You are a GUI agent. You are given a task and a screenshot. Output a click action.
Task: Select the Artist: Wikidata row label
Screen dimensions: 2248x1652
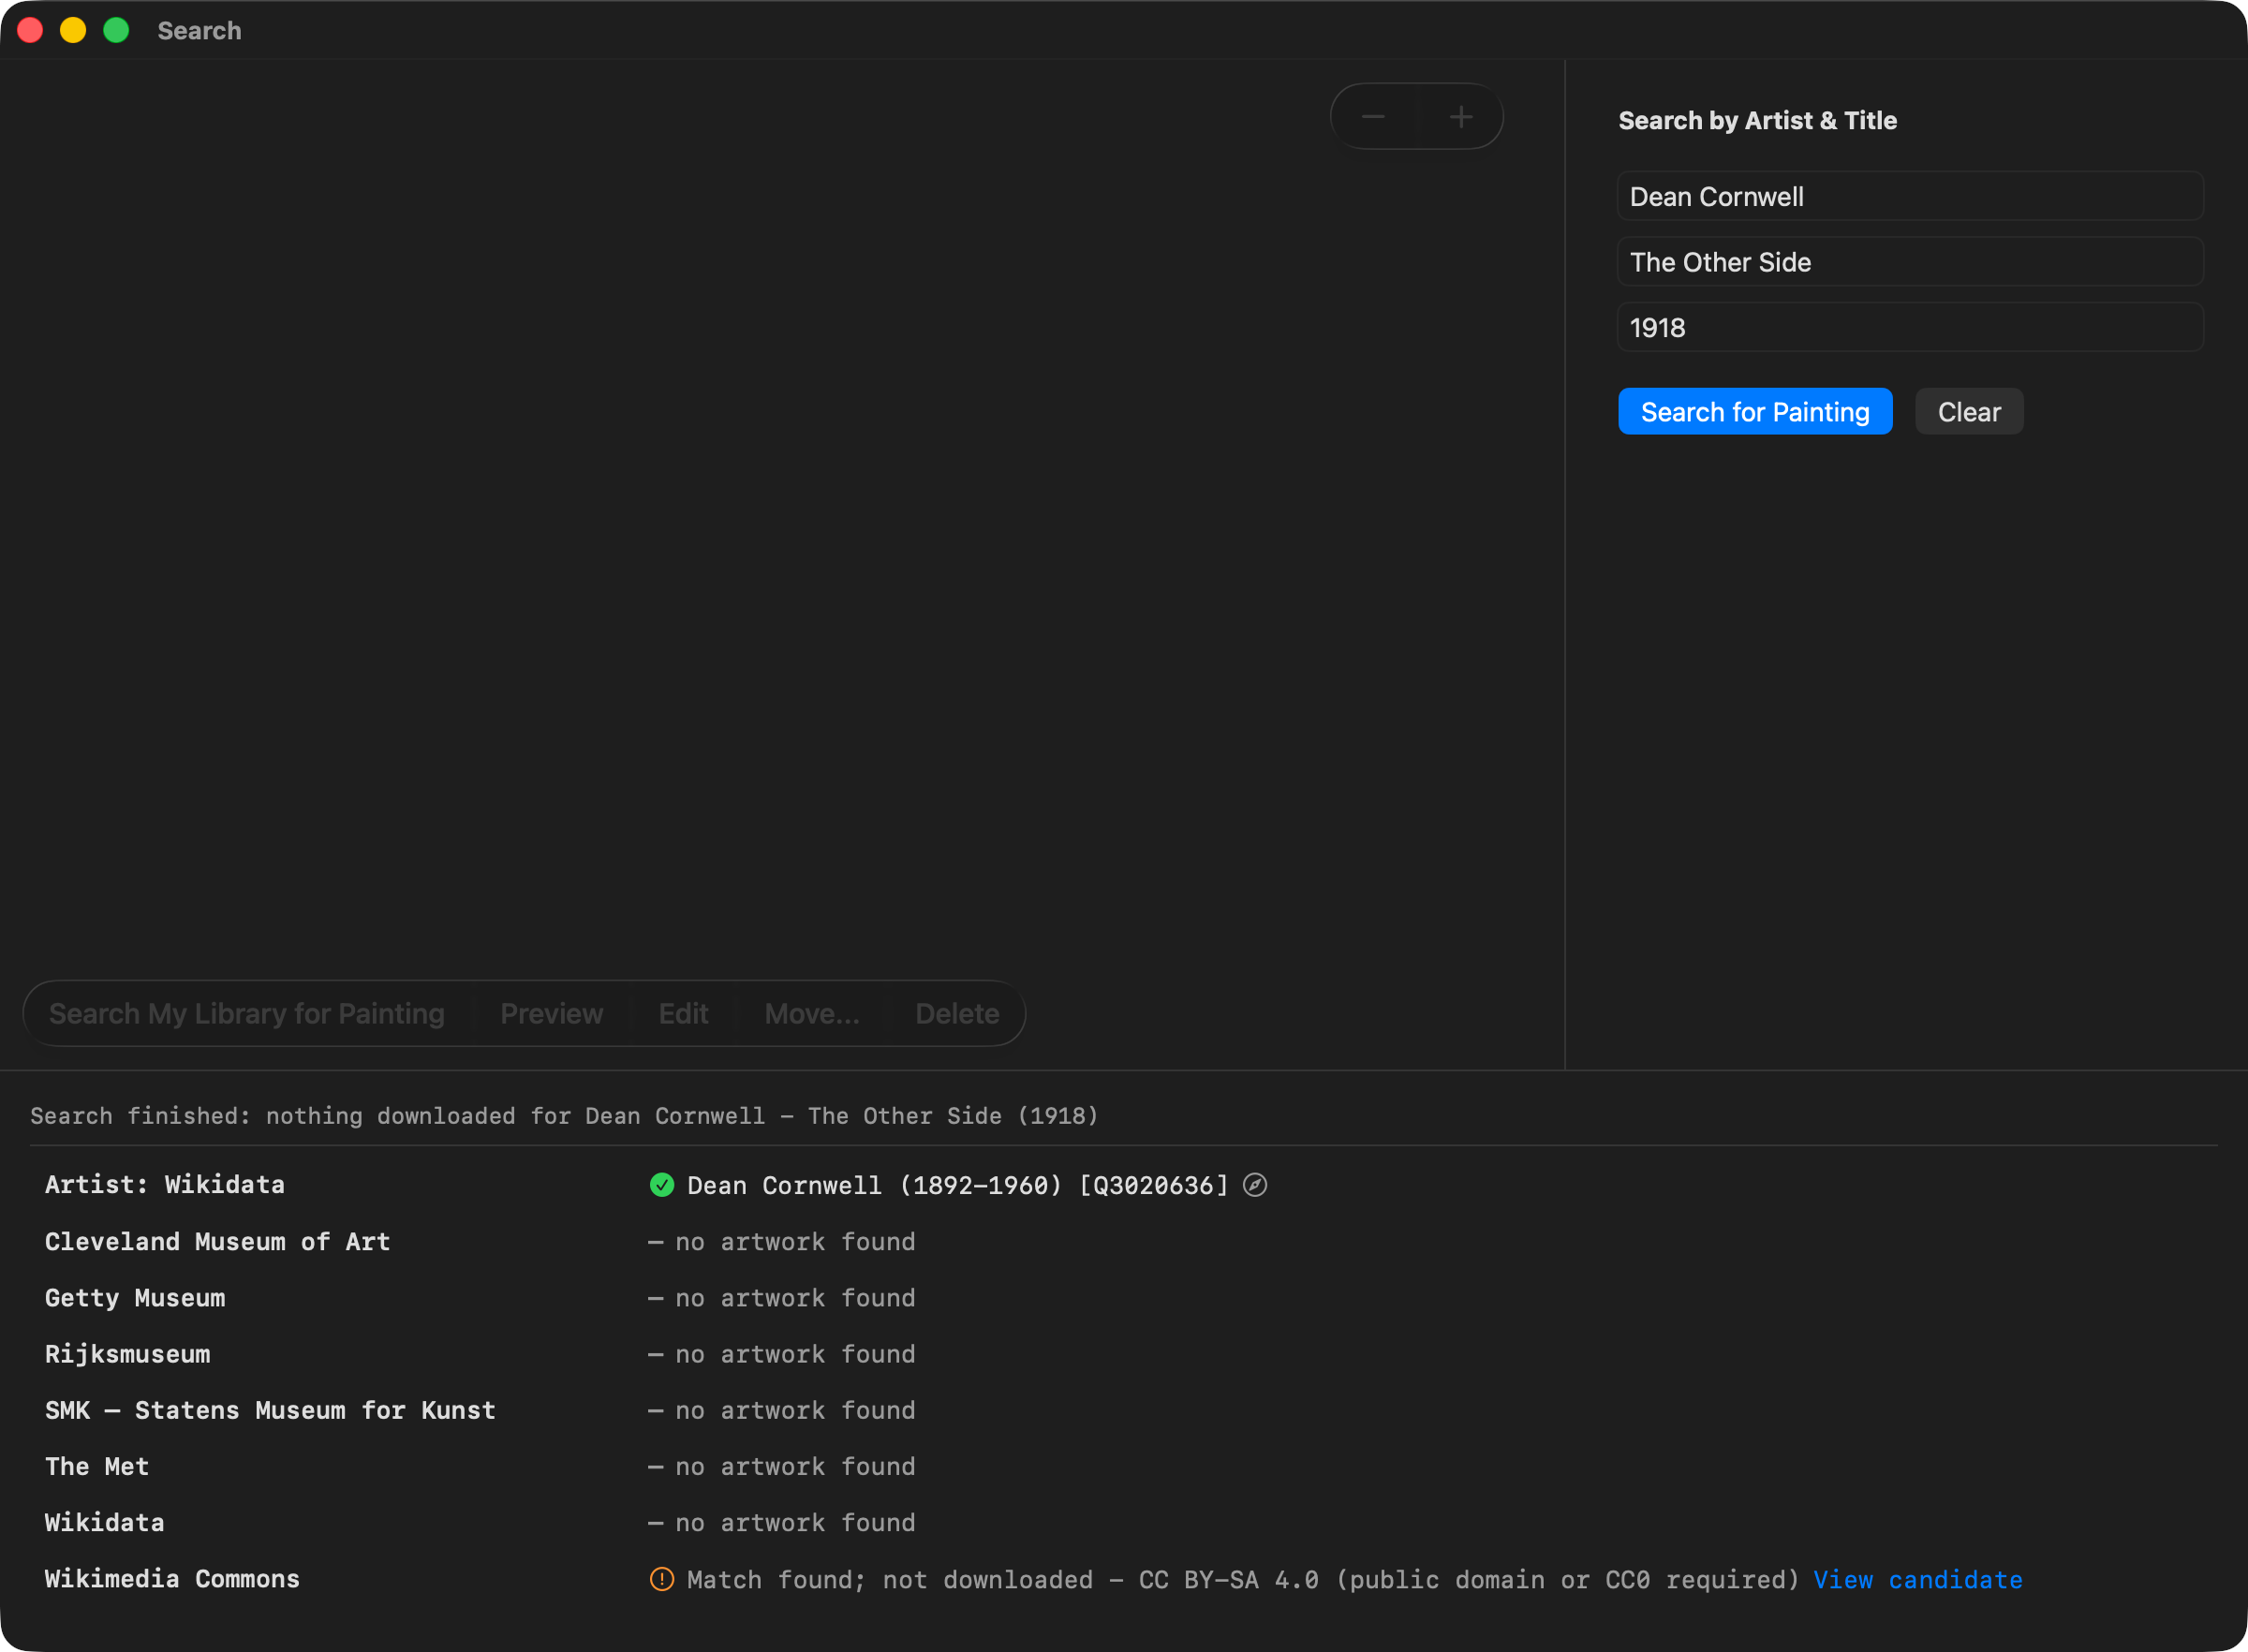(165, 1185)
